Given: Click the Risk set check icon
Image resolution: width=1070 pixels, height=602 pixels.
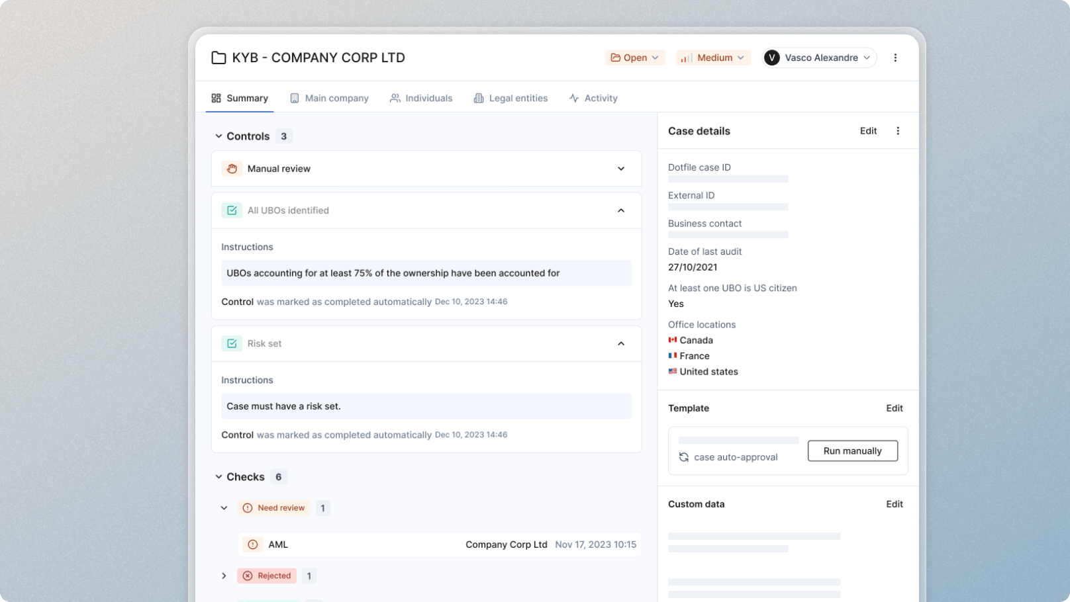Looking at the screenshot, I should point(232,343).
